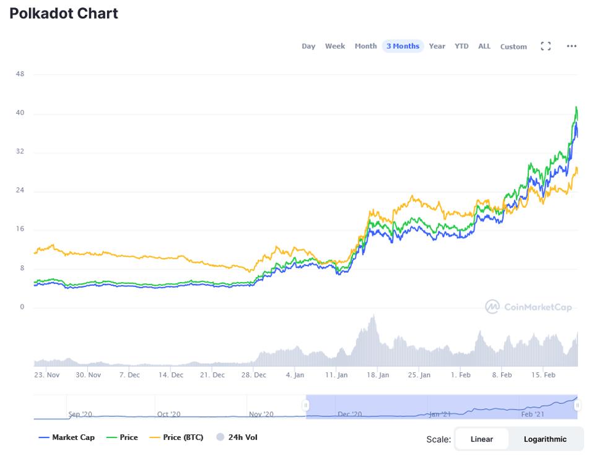Open the Custom date range picker
The width and height of the screenshot is (594, 459).
(x=513, y=46)
